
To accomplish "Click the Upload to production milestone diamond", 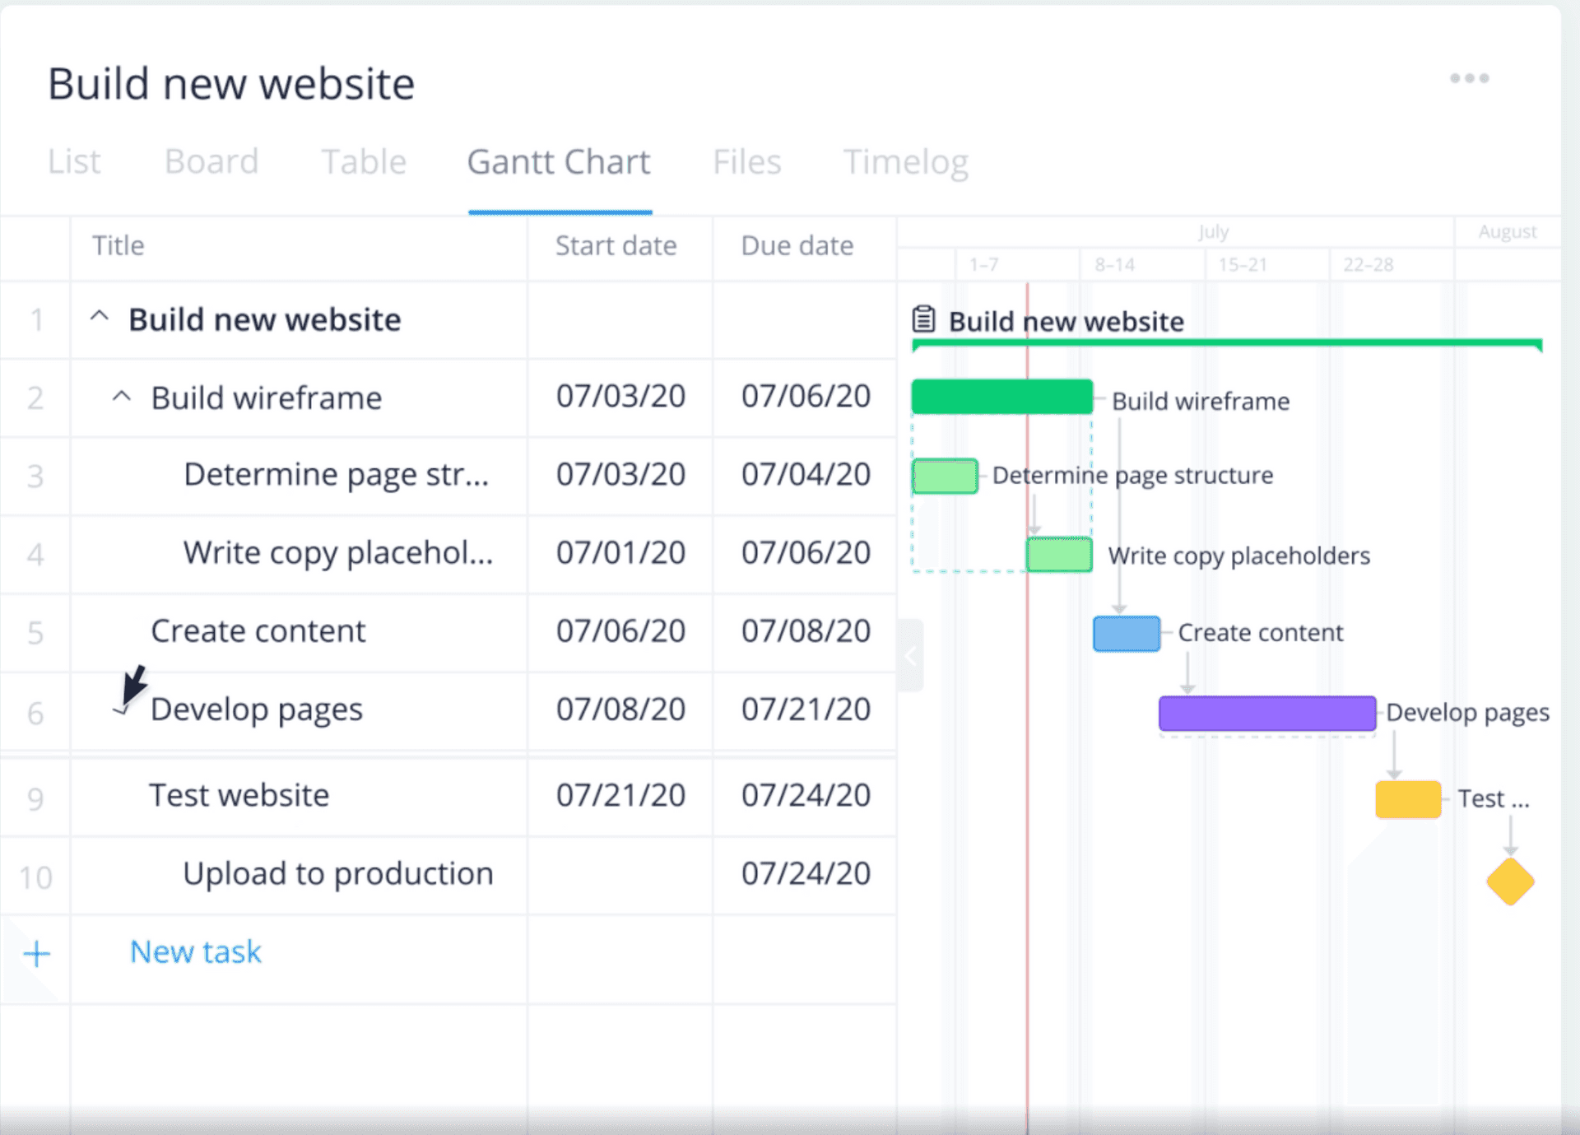I will [1510, 881].
